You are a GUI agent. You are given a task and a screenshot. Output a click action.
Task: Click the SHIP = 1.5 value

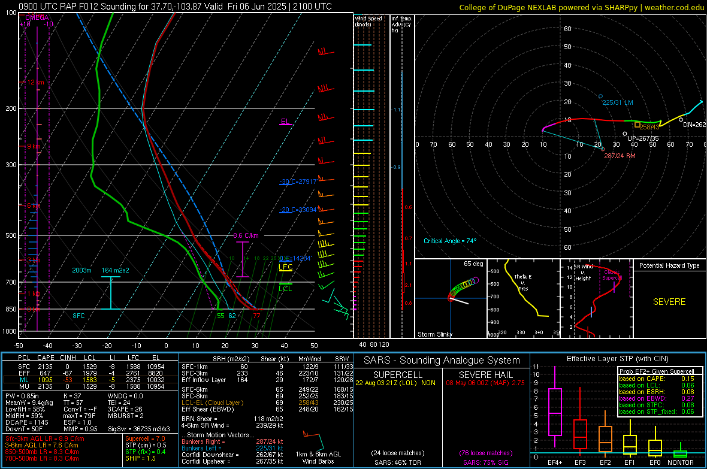140,458
